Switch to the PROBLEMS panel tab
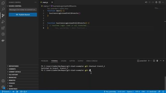Viewport: 166px width, 93px height. pyautogui.click(x=45, y=61)
